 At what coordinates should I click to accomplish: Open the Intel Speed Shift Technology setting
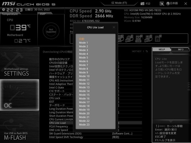pos(95,137)
